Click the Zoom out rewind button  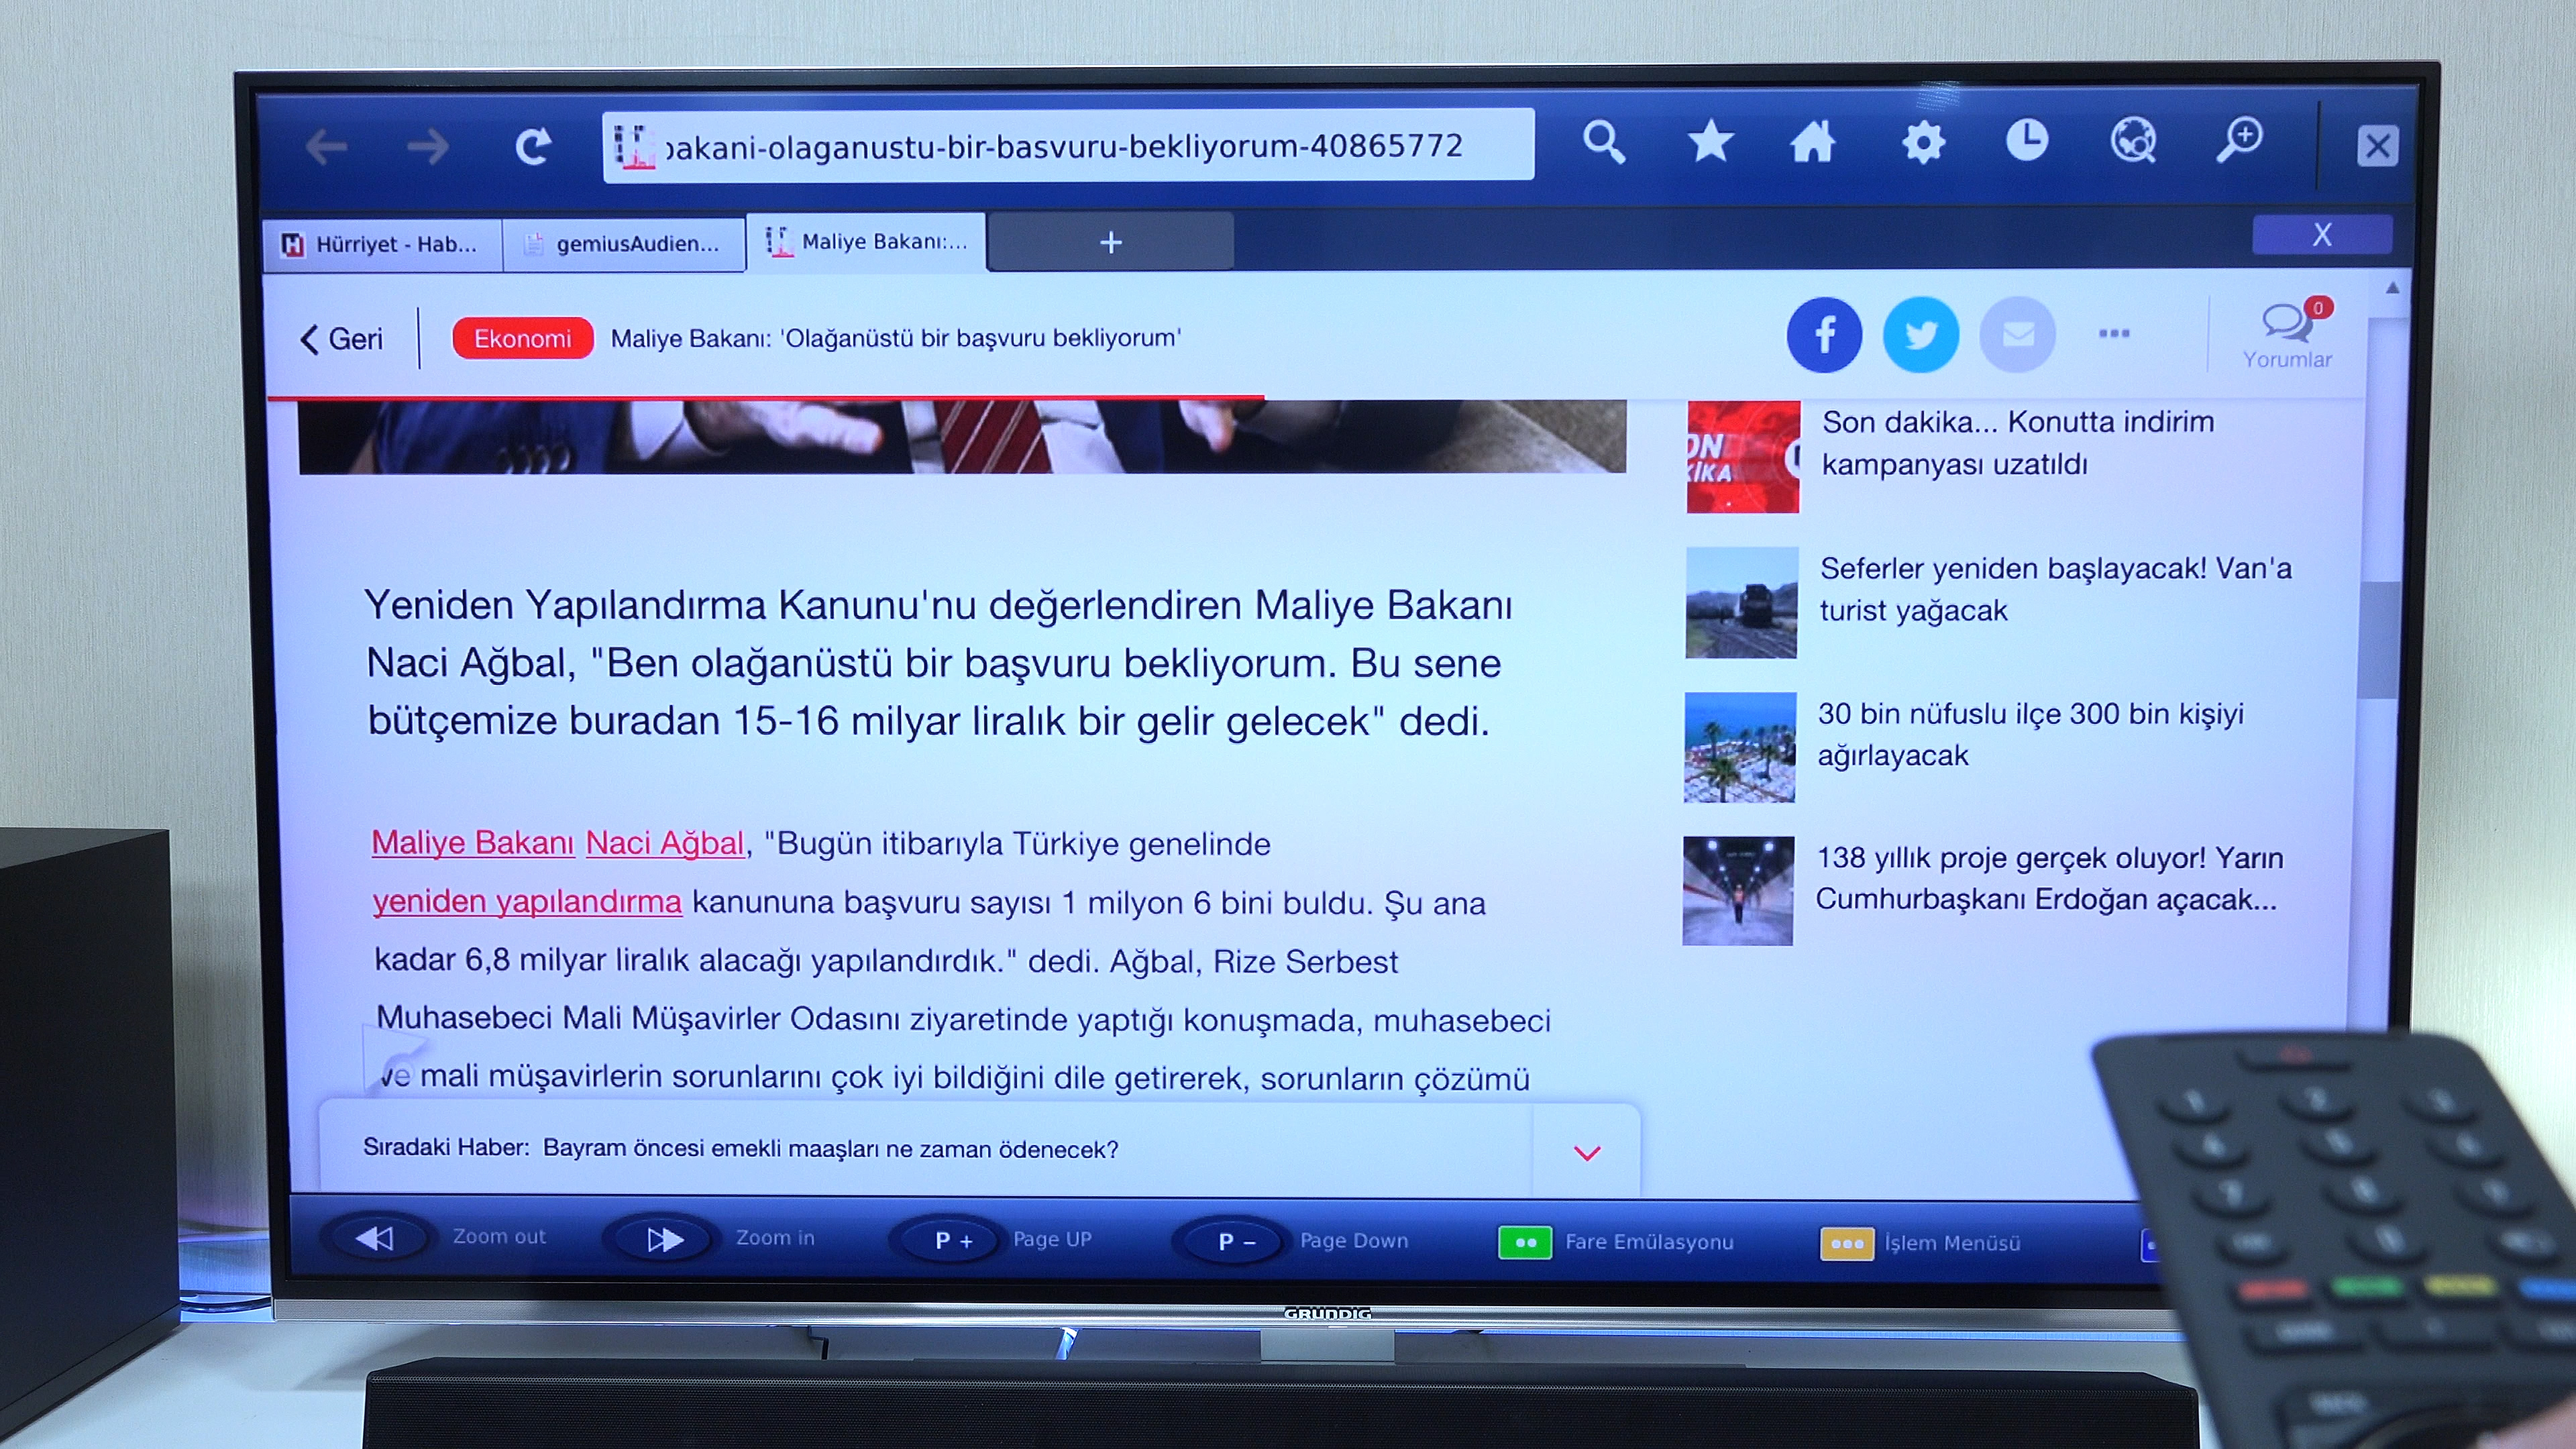(375, 1238)
